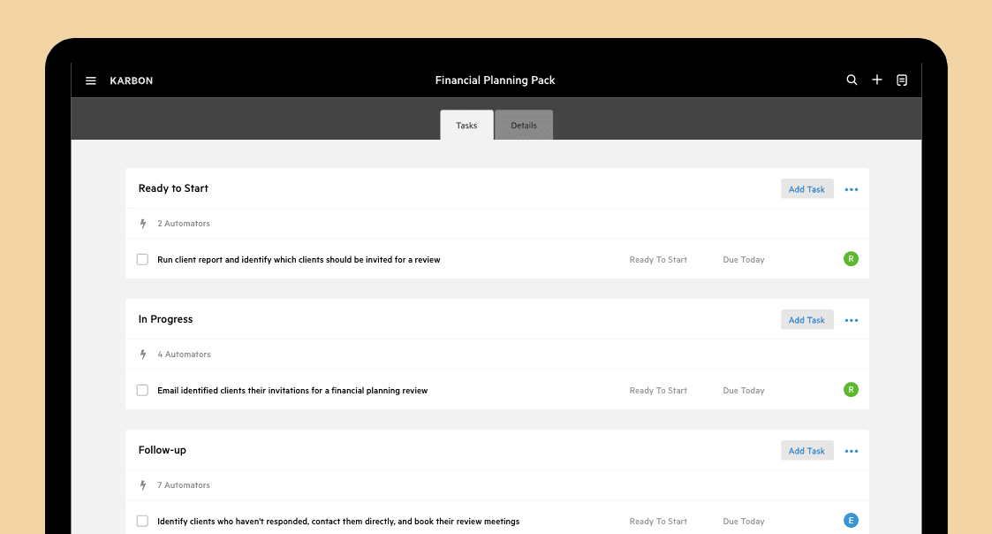Switch to the Details tab
992x534 pixels.
click(x=524, y=125)
